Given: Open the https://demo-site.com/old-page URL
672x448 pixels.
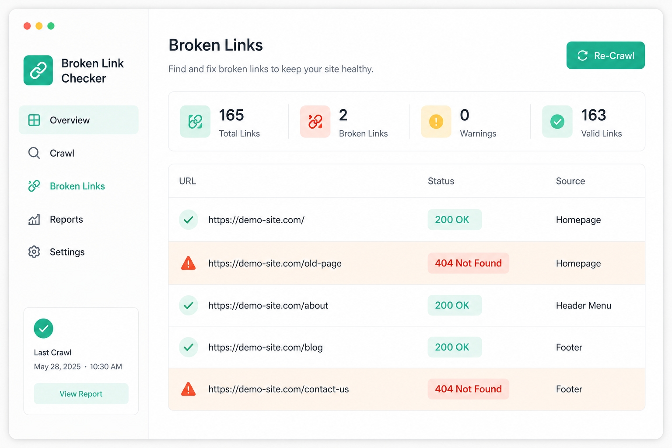Looking at the screenshot, I should [275, 263].
